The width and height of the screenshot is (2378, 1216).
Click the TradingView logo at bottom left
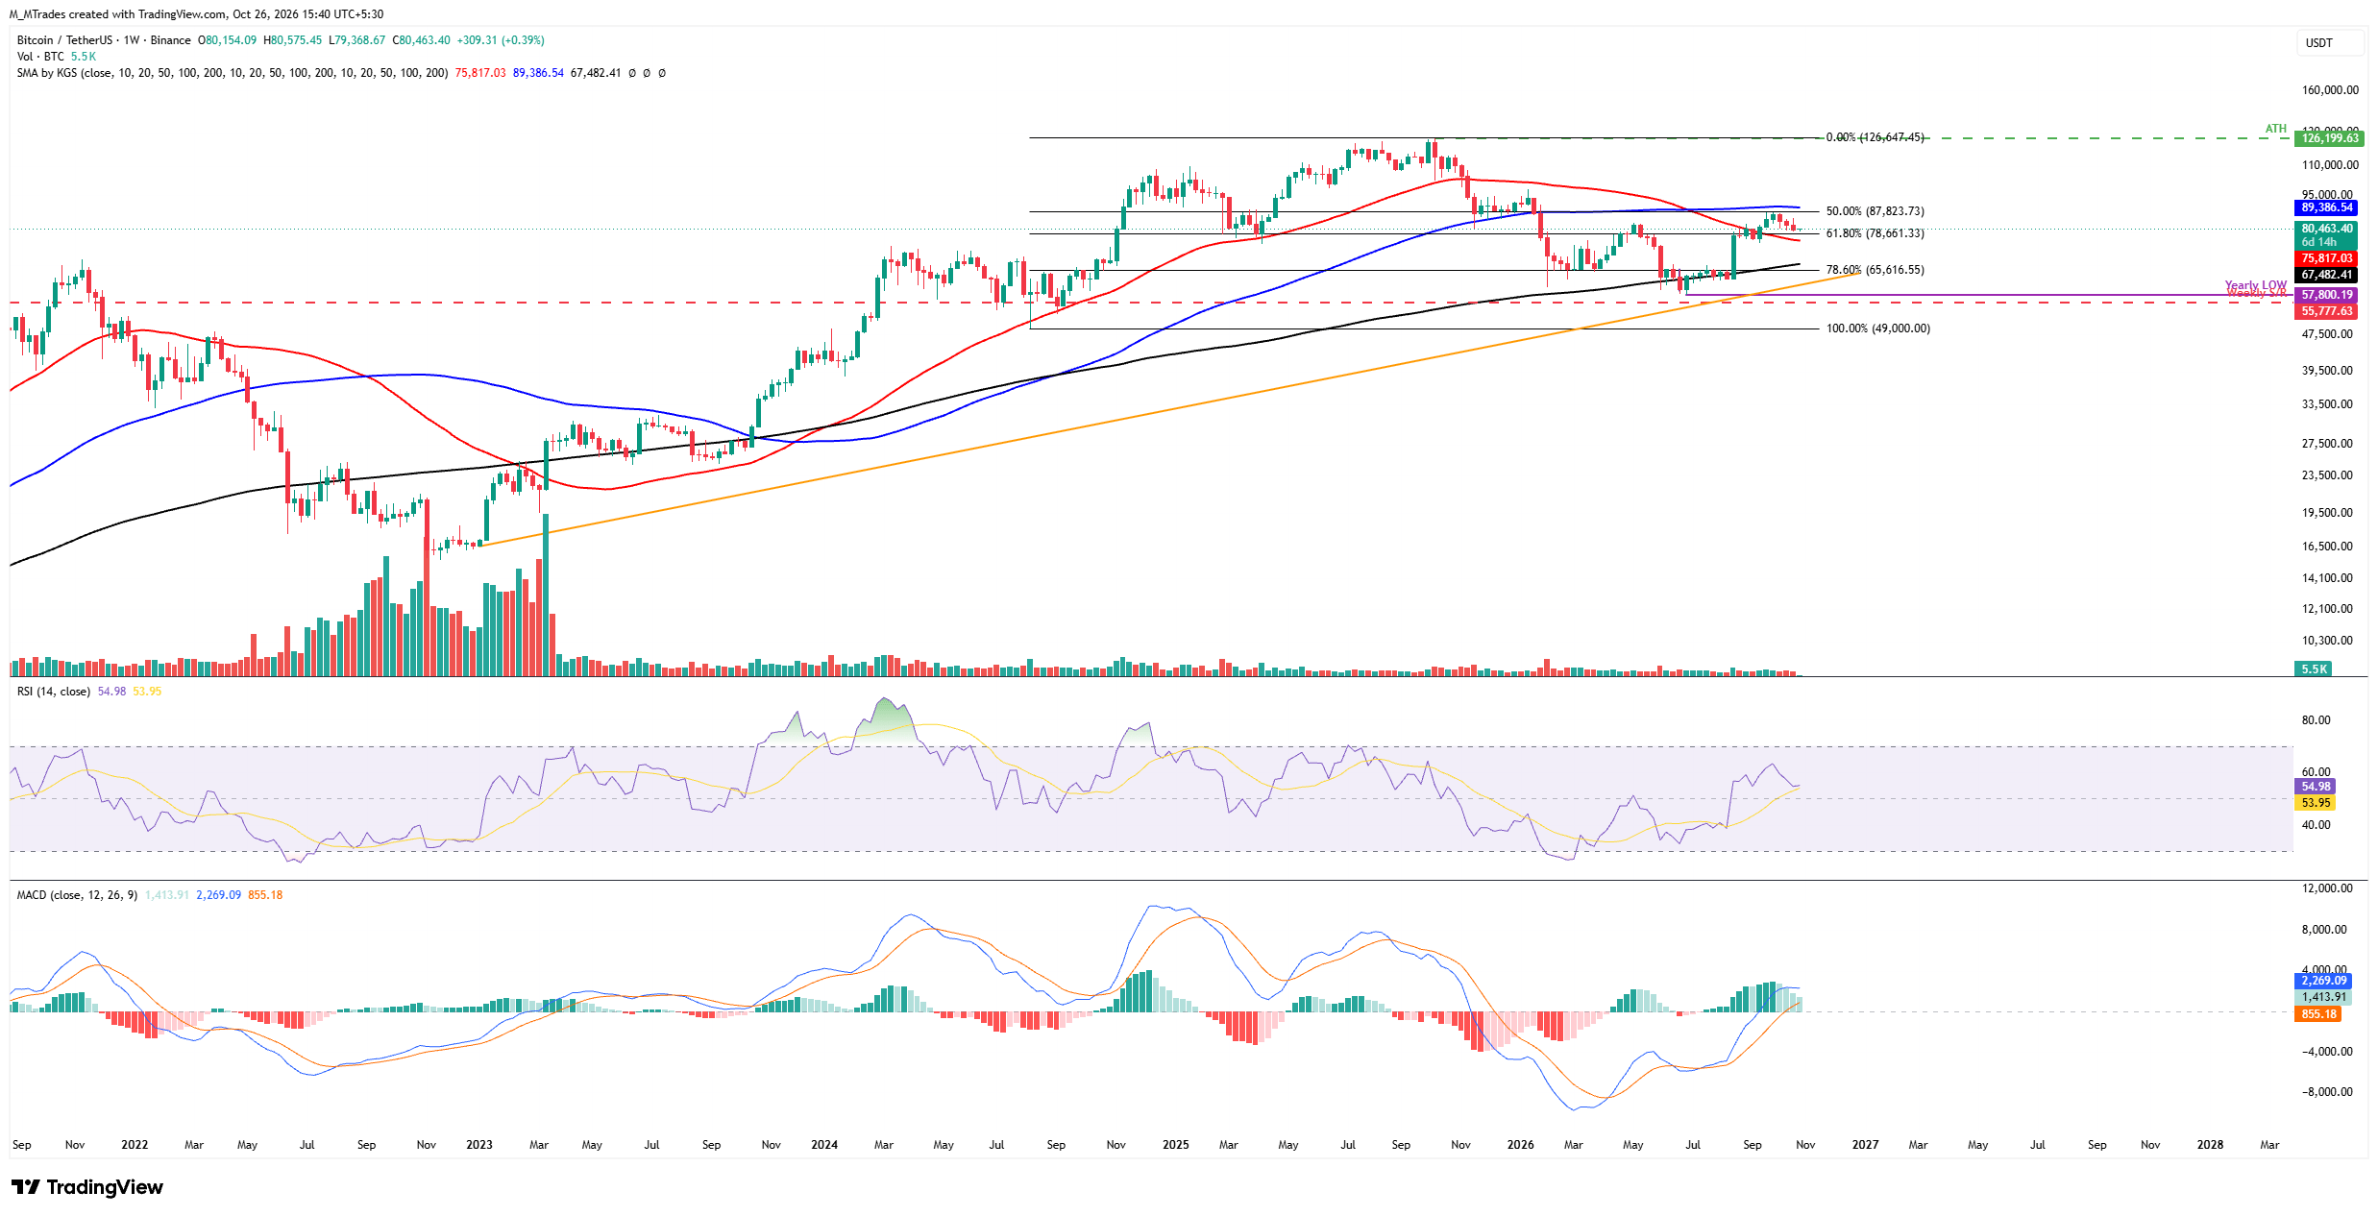tap(86, 1187)
